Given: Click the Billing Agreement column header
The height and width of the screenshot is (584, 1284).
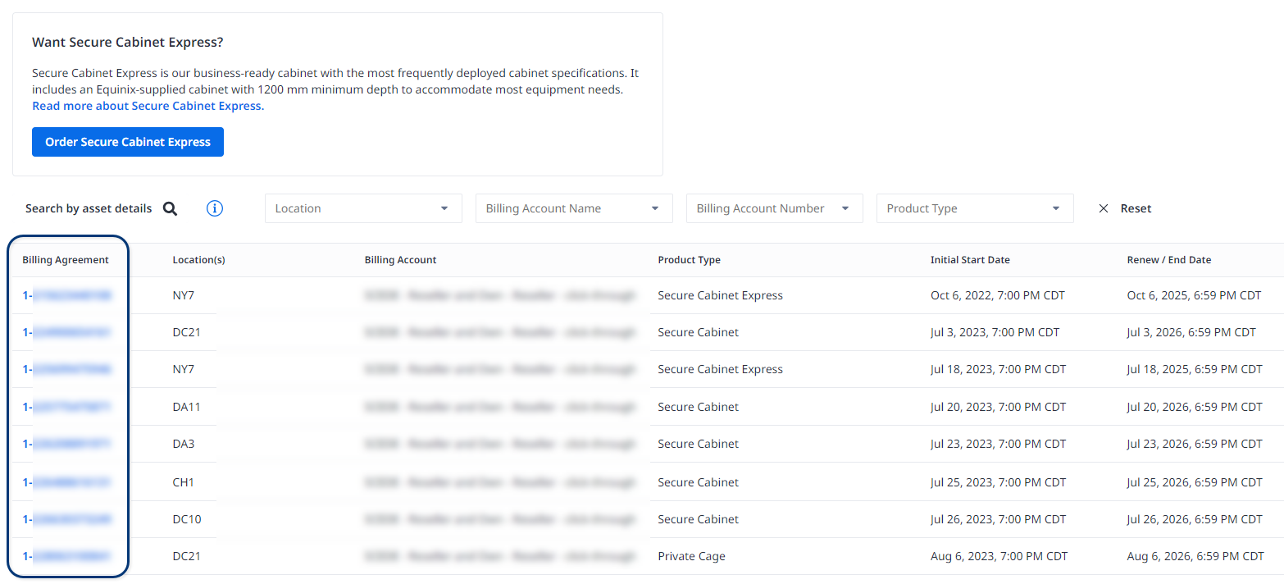Looking at the screenshot, I should tap(66, 260).
